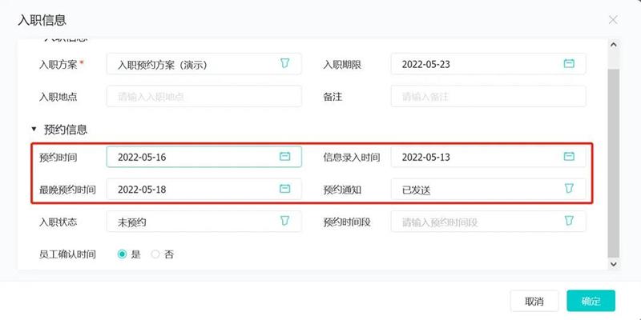This screenshot has width=641, height=320.
Task: Open calendar icon for 最晚预约时间
Action: click(x=285, y=189)
